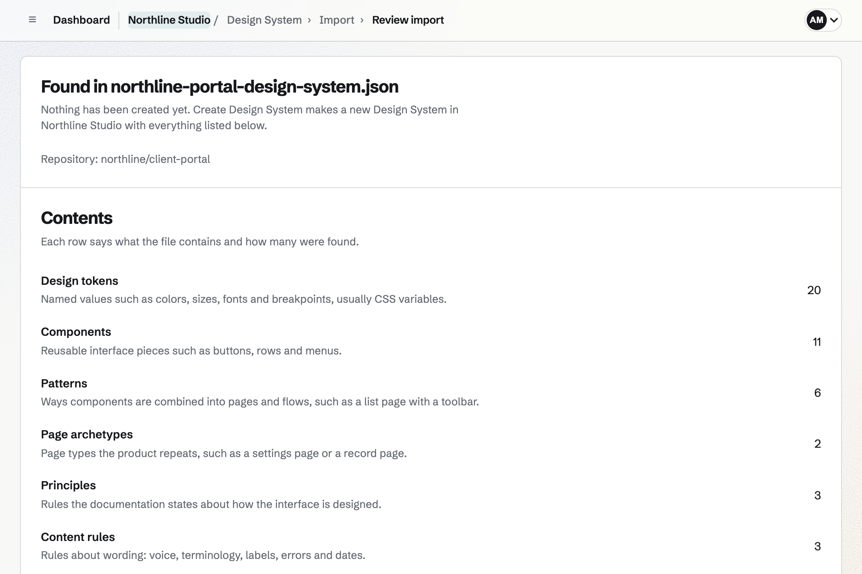Navigate to Design System breadcrumb
Viewport: 862px width, 574px height.
coord(264,20)
